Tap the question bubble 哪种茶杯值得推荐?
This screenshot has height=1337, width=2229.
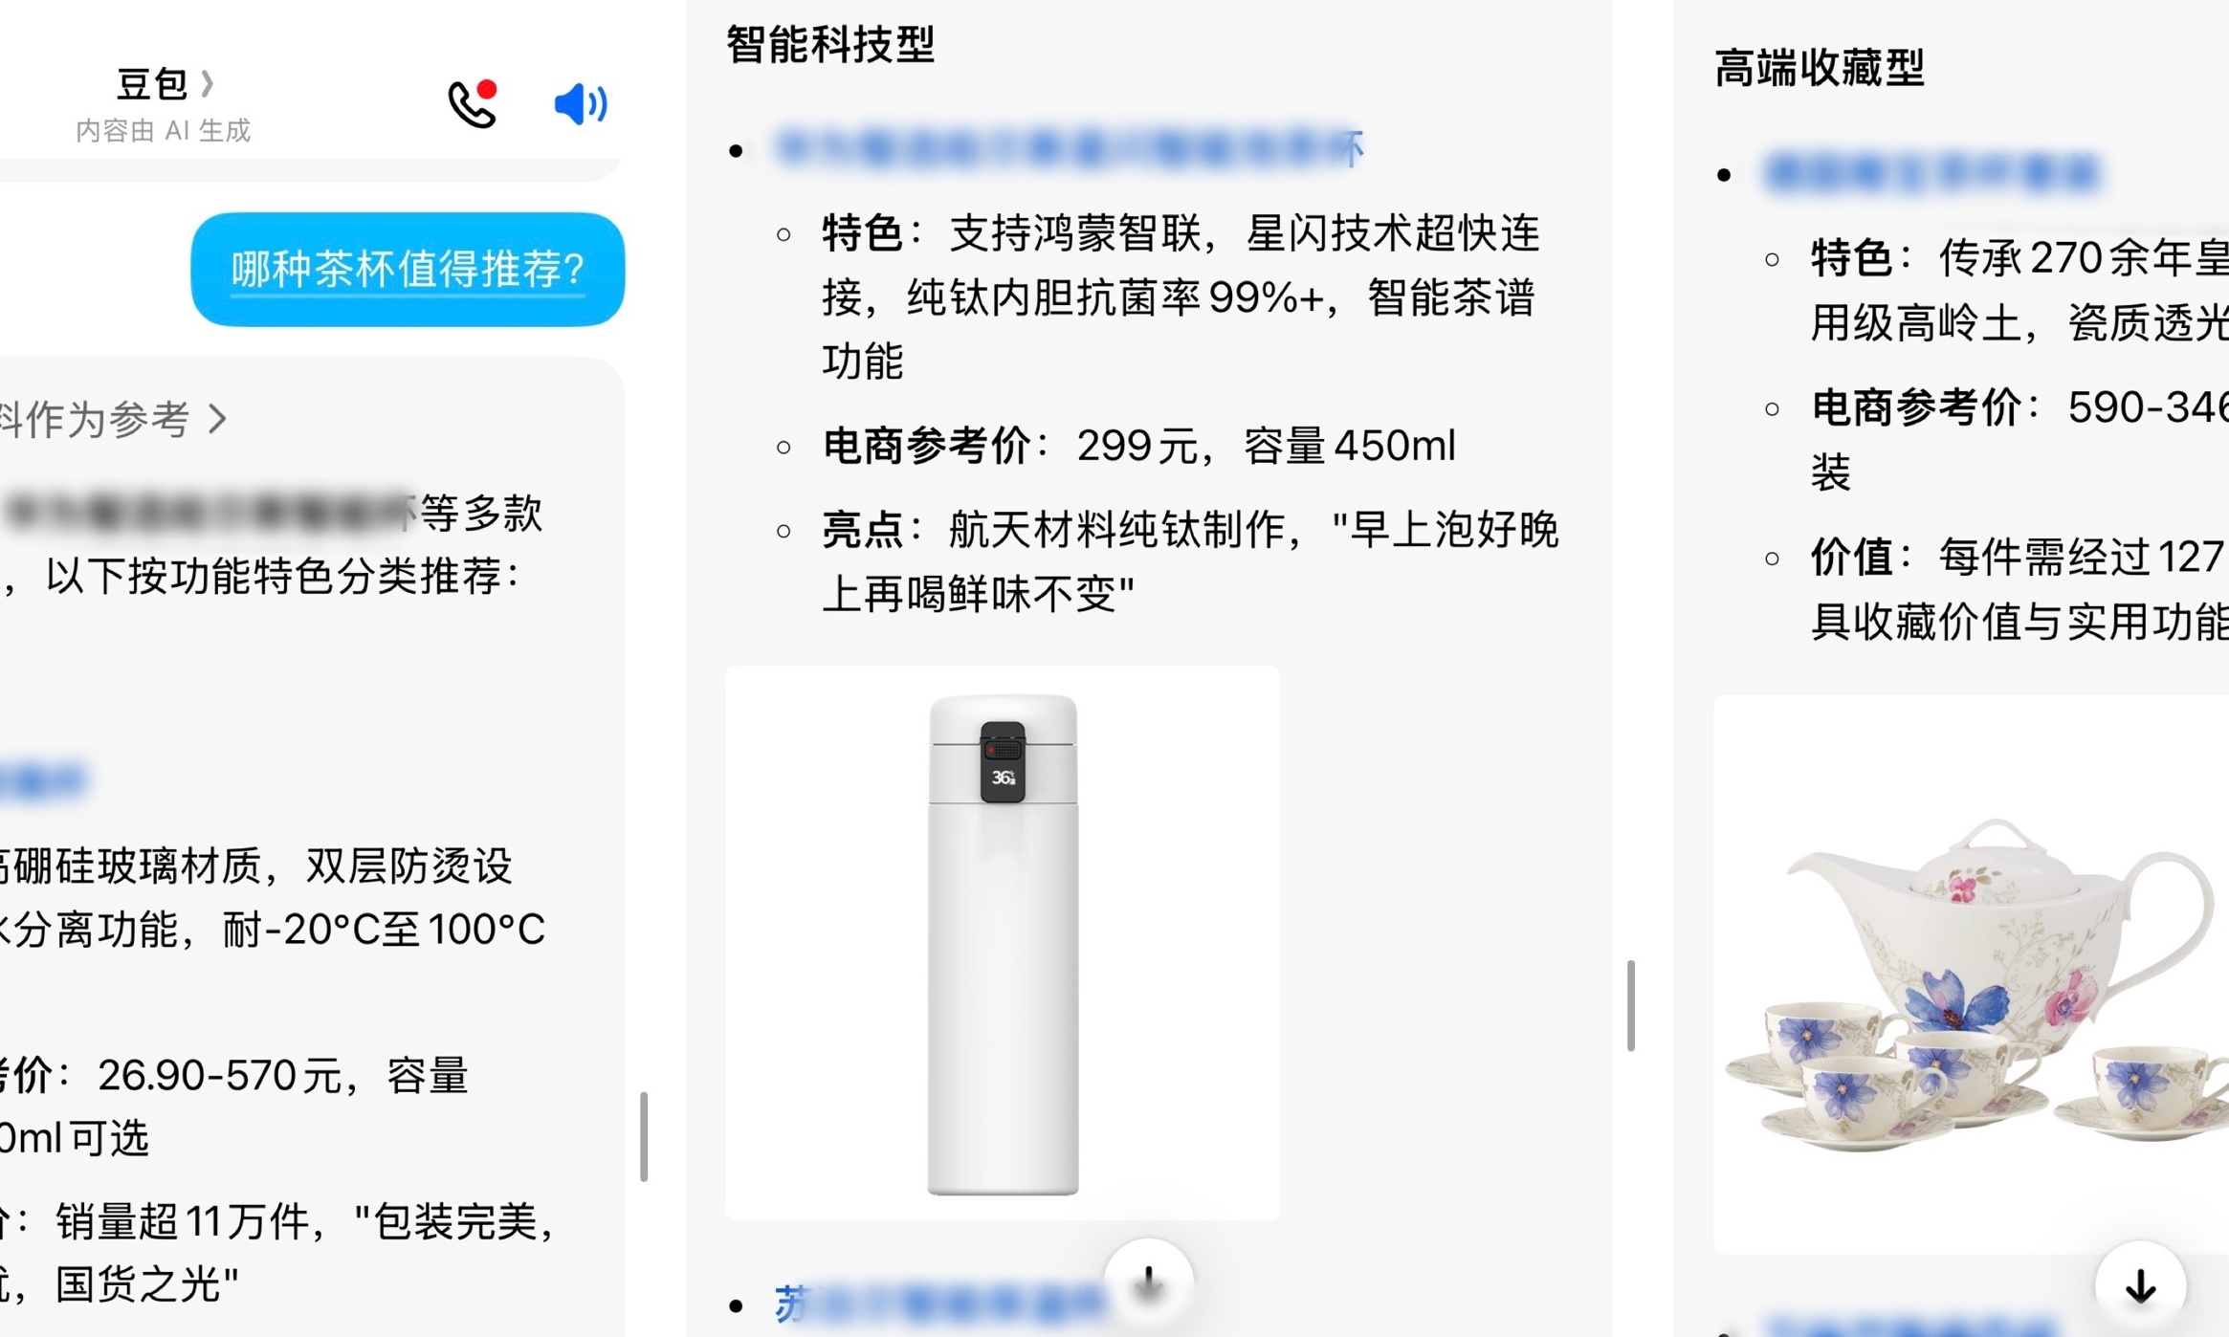pyautogui.click(x=407, y=270)
